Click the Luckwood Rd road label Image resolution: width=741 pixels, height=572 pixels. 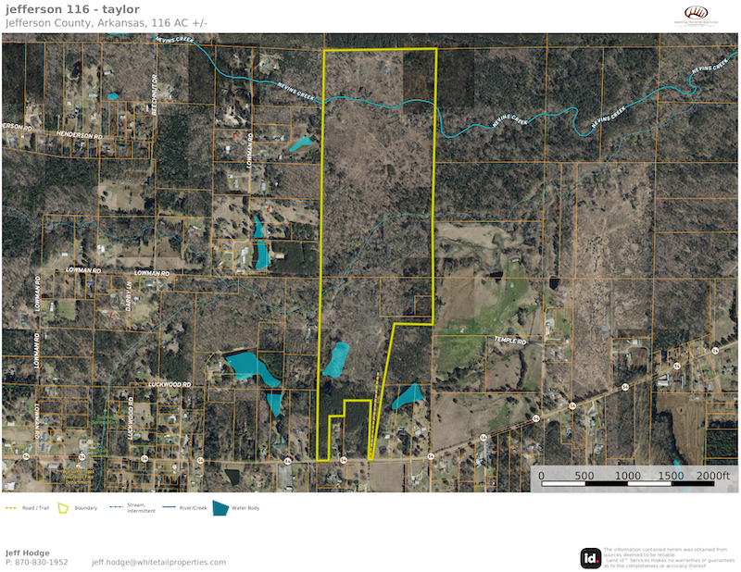point(168,382)
